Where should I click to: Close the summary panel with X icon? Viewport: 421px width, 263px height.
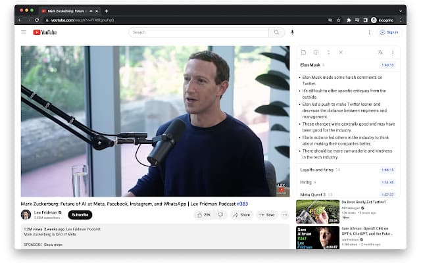click(340, 52)
